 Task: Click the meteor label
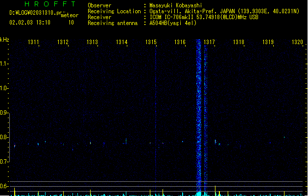pyautogui.click(x=70, y=16)
